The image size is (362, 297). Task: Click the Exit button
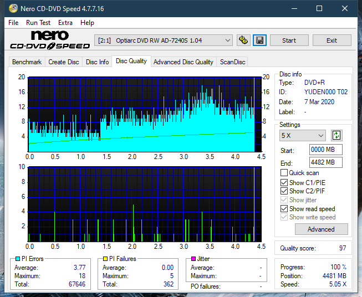(x=332, y=40)
